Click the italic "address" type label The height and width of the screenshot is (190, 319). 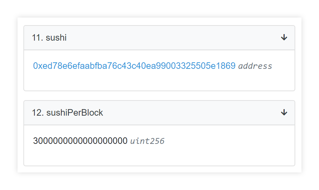[x=255, y=66]
